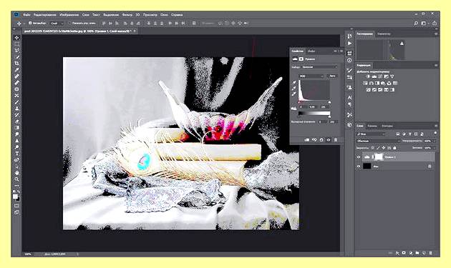The width and height of the screenshot is (451, 268).
Task: Open the search magnifier in options bar
Action: [416, 24]
